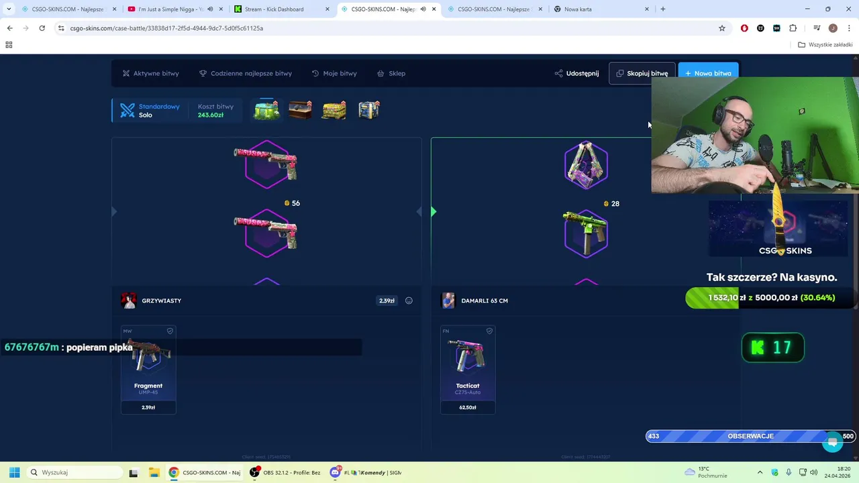The width and height of the screenshot is (859, 483).
Task: Expand the system tray hidden icons
Action: (x=760, y=472)
